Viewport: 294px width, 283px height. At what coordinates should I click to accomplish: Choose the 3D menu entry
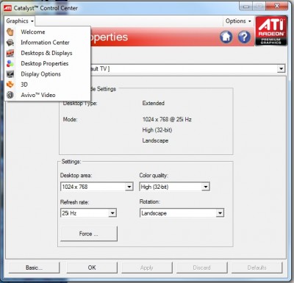tap(24, 85)
